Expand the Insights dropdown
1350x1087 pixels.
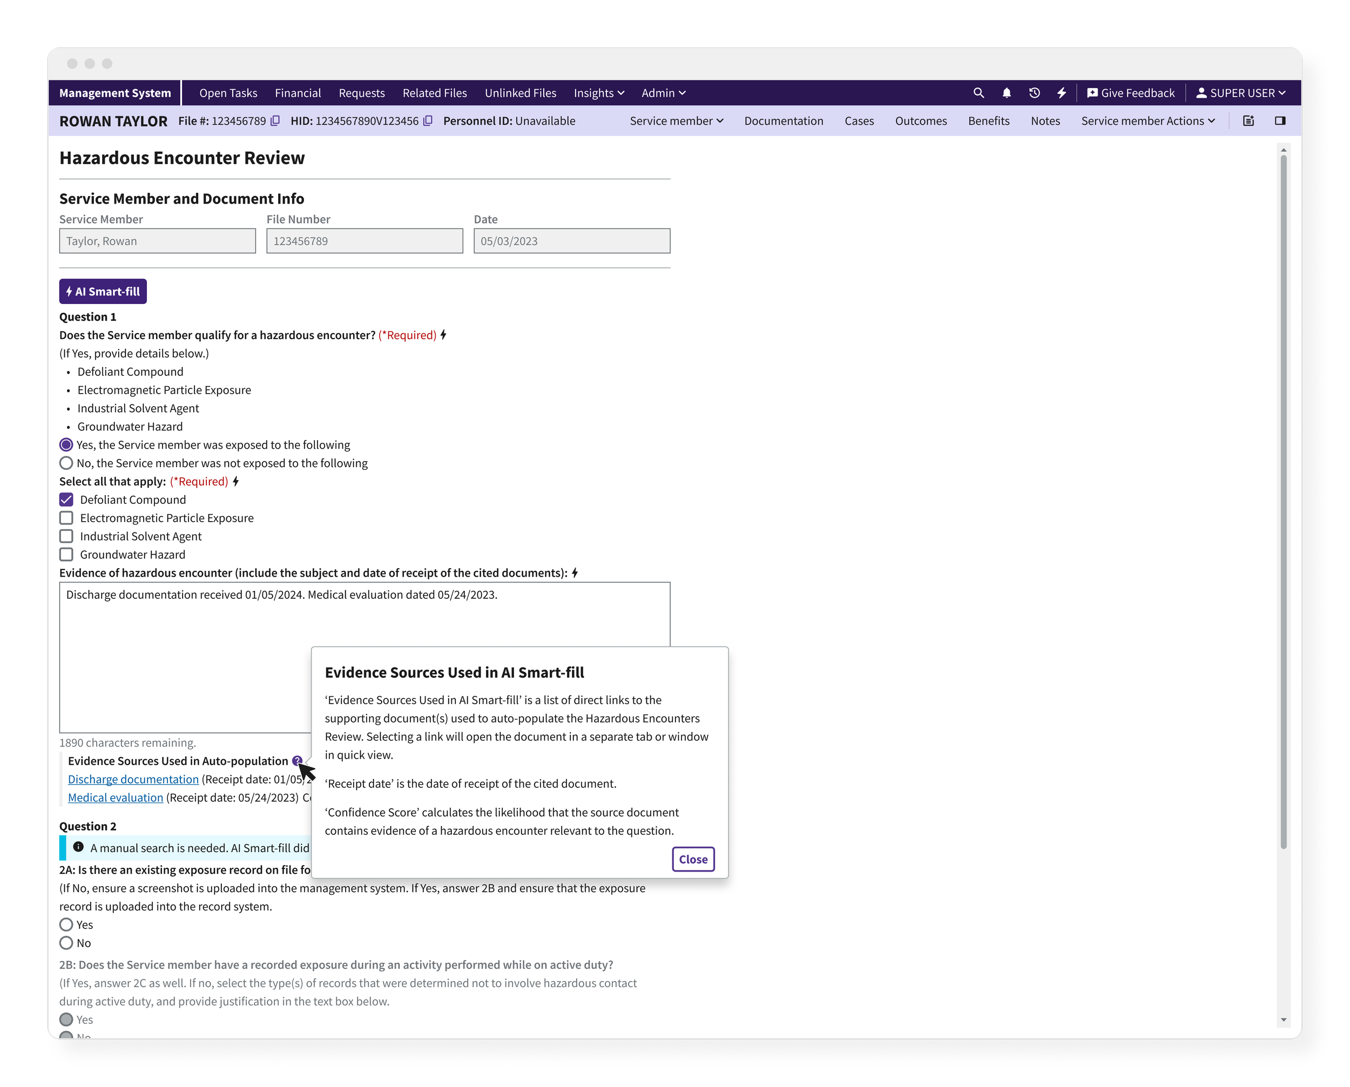[599, 93]
